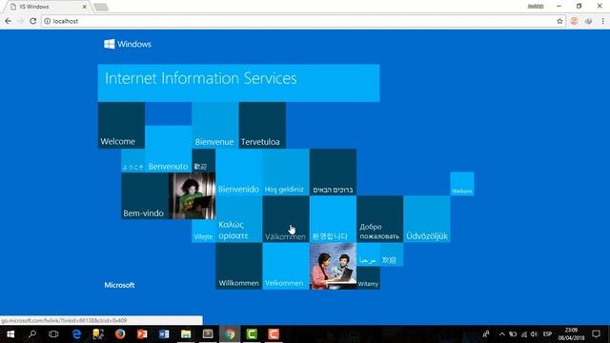Click the Καλώς ορίσατε tile
The height and width of the screenshot is (343, 610).
tap(239, 219)
